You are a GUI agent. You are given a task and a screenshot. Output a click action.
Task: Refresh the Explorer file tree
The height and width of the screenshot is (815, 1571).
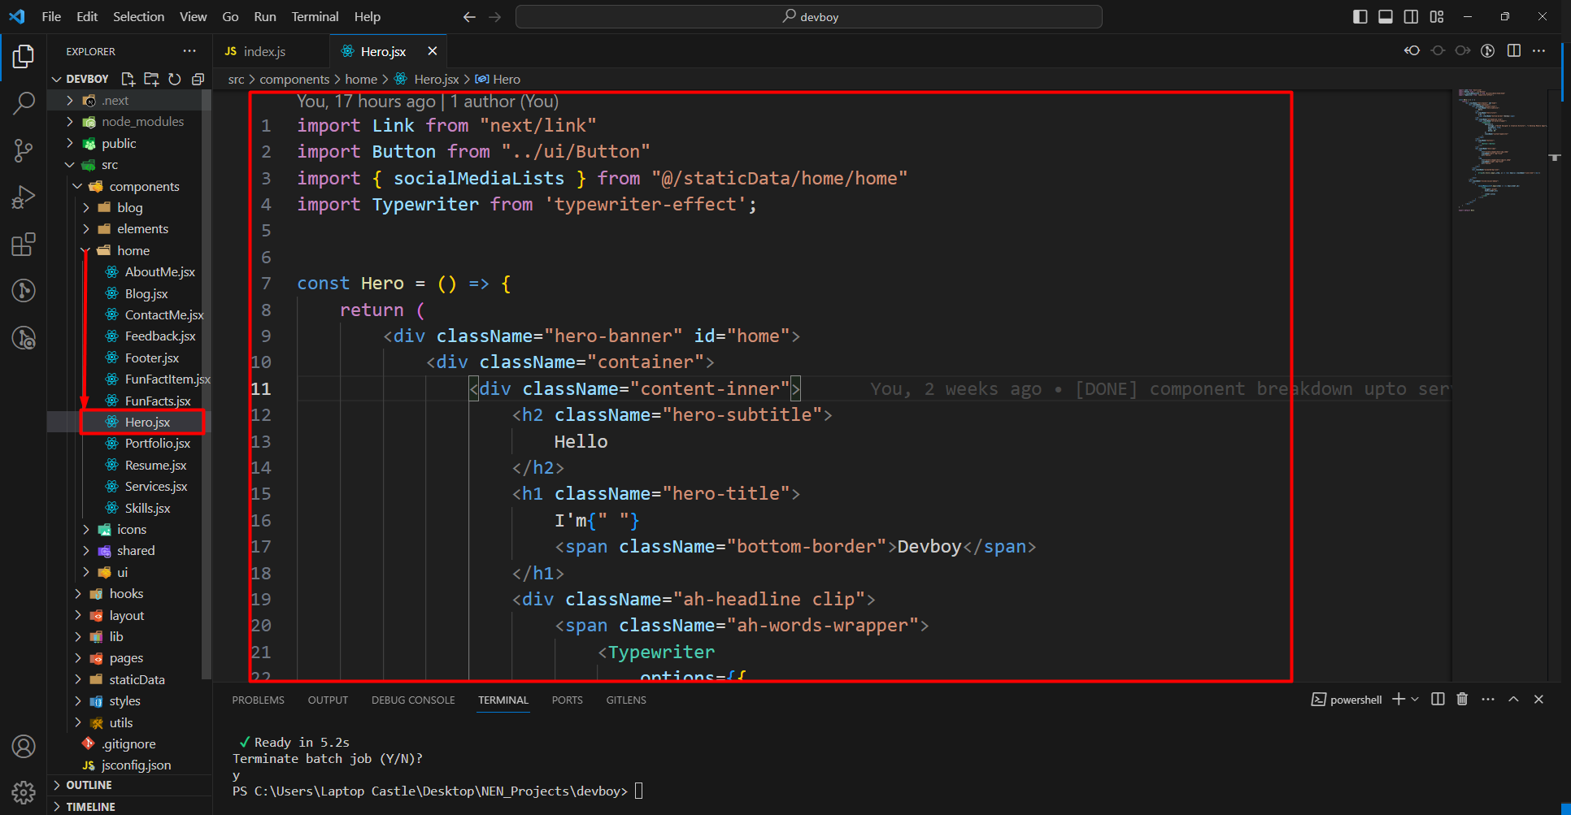(x=174, y=79)
